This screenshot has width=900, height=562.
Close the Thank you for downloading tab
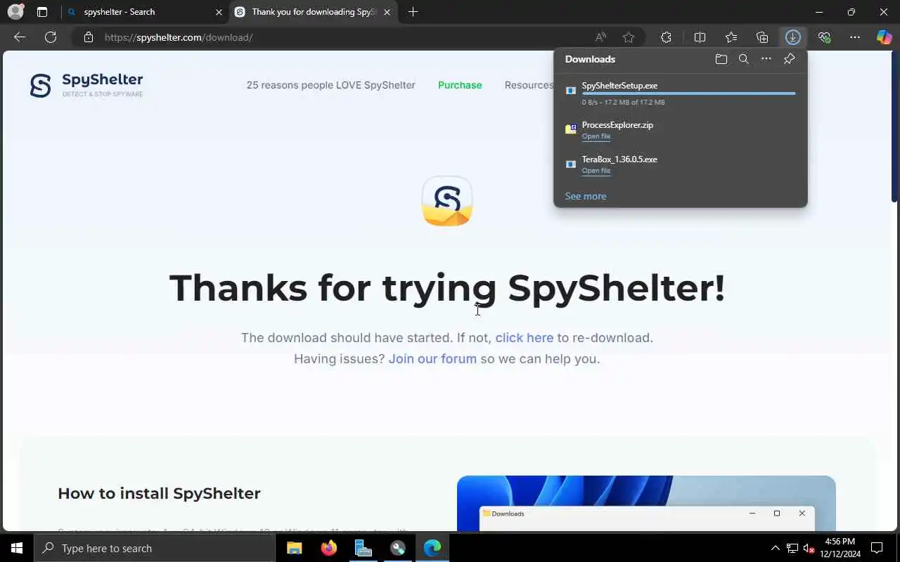[x=387, y=12]
